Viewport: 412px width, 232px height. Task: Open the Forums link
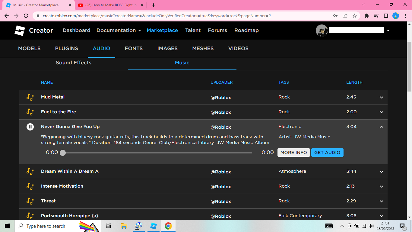217,31
